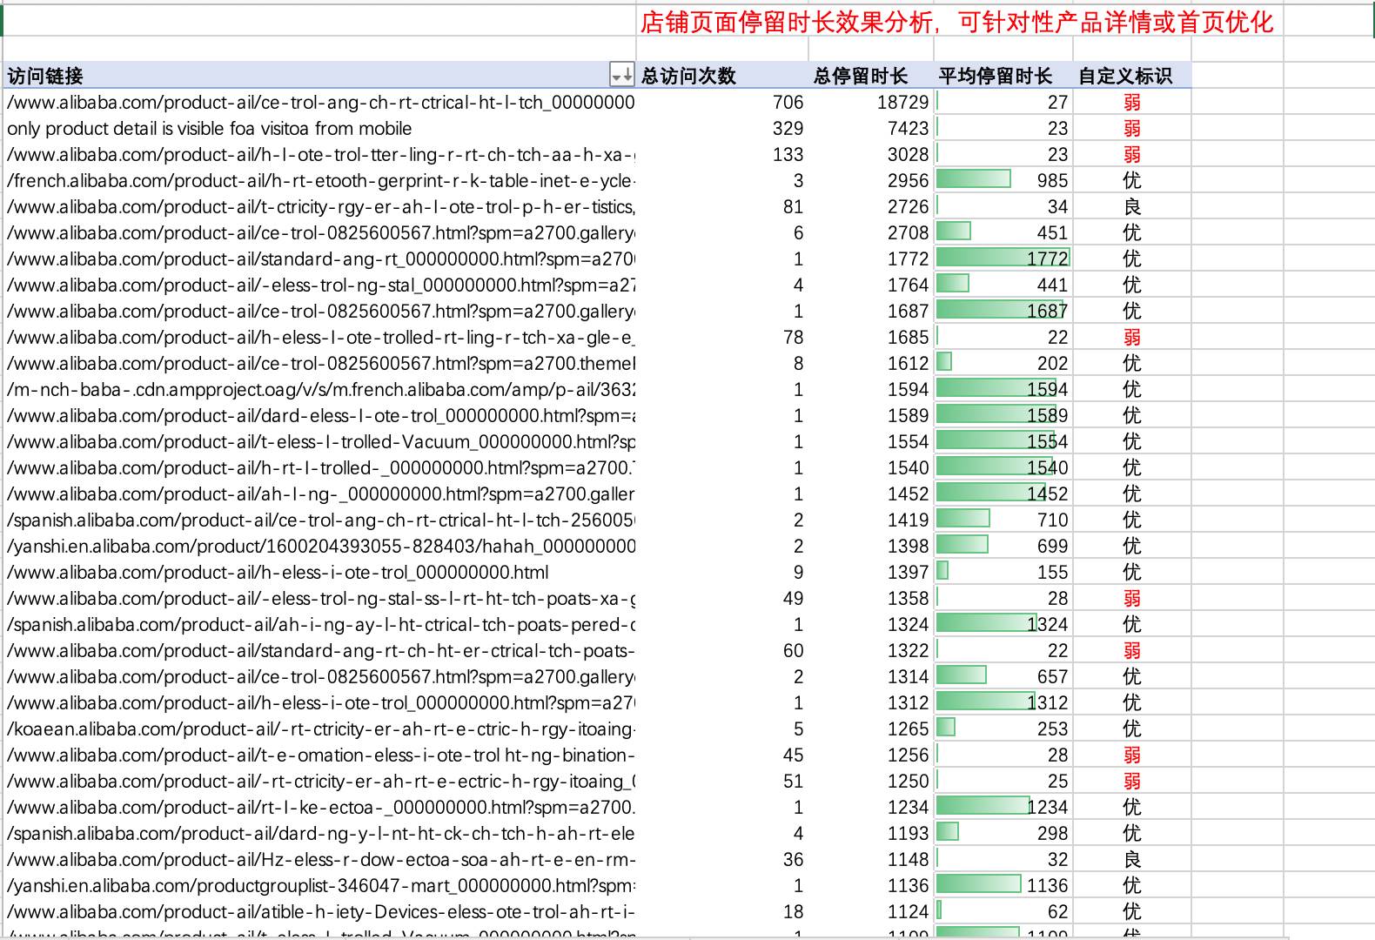Click the total stay cell 3028
The width and height of the screenshot is (1375, 940).
click(872, 154)
